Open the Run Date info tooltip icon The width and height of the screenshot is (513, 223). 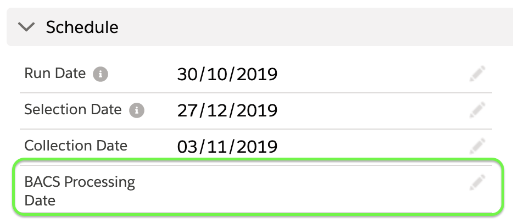click(x=99, y=74)
